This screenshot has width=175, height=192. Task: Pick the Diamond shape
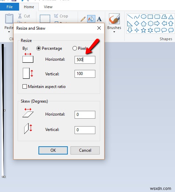(x=137, y=24)
